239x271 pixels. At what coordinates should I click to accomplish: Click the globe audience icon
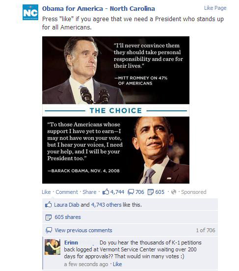[x=174, y=192]
